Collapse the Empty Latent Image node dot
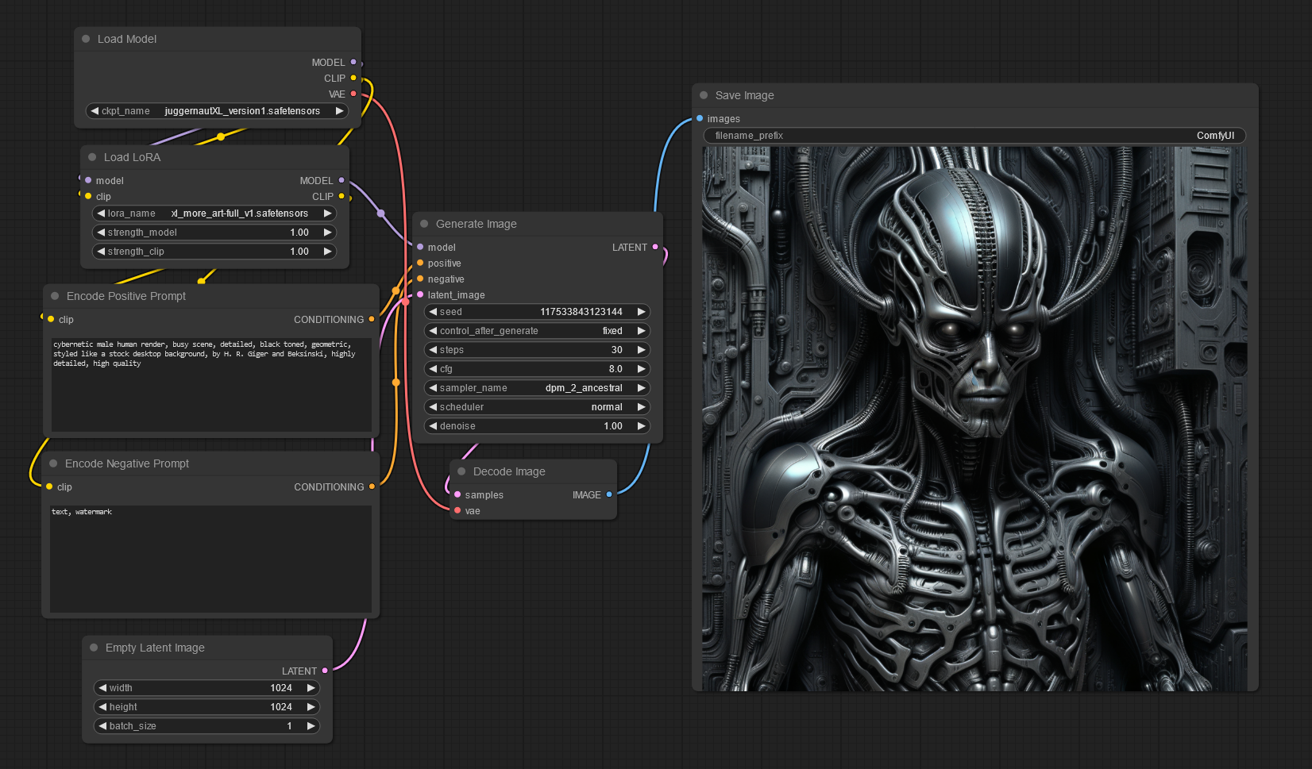 click(x=94, y=648)
